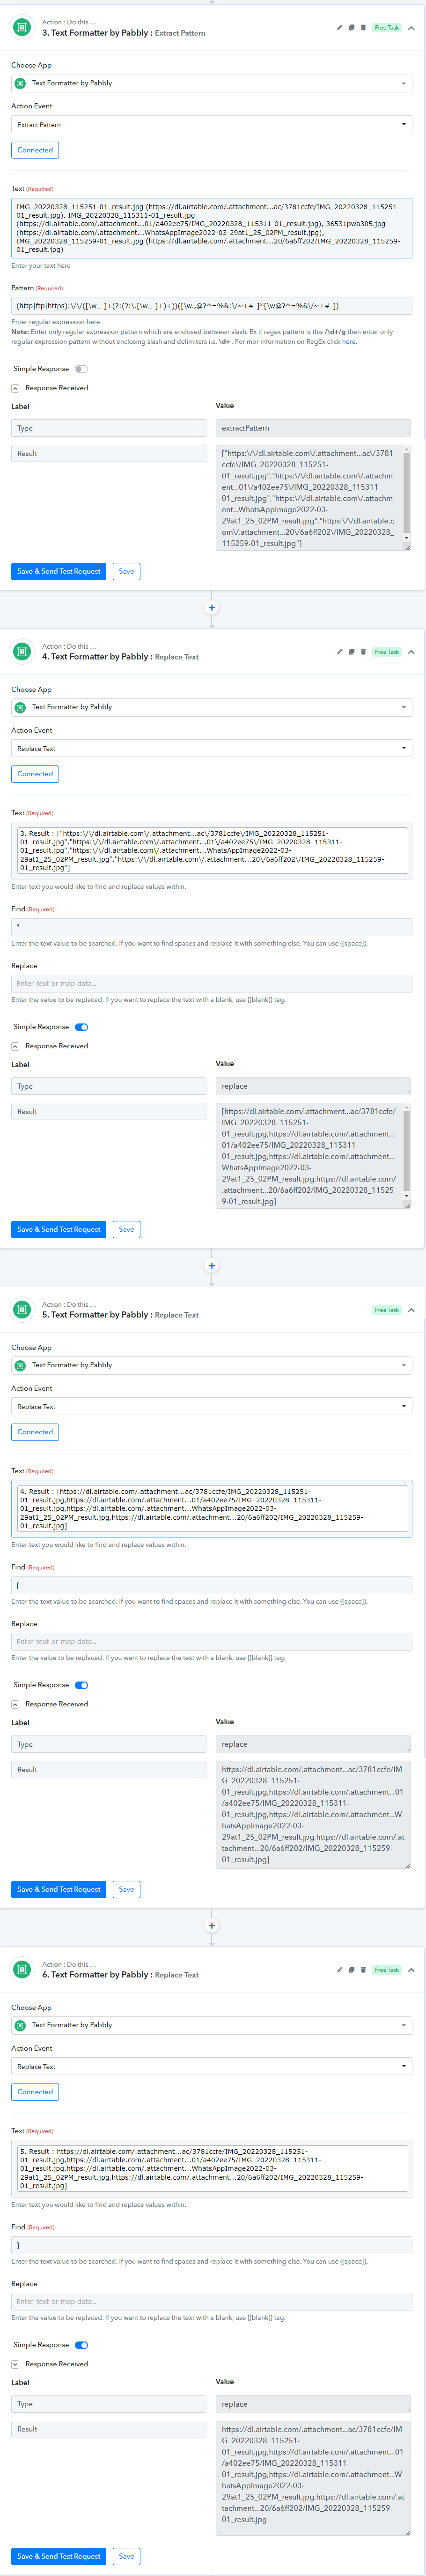
Task: Collapse Response Received section in step 4
Action: [15, 1046]
